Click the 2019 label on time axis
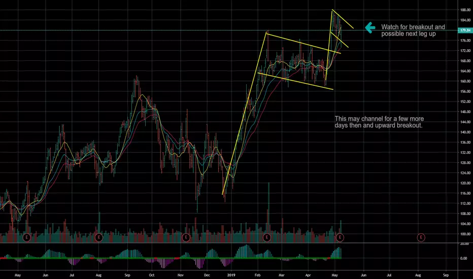The image size is (473, 279). (231, 275)
